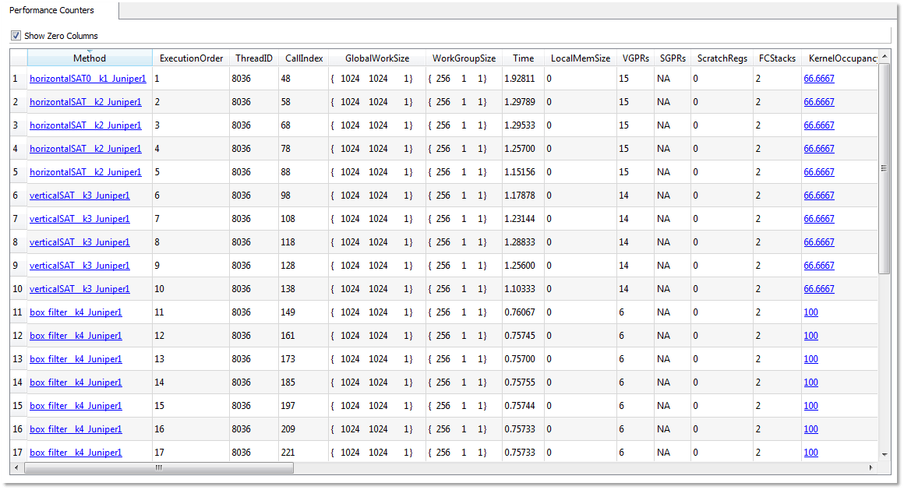Click the horizontal scrollbar thumb

point(158,467)
